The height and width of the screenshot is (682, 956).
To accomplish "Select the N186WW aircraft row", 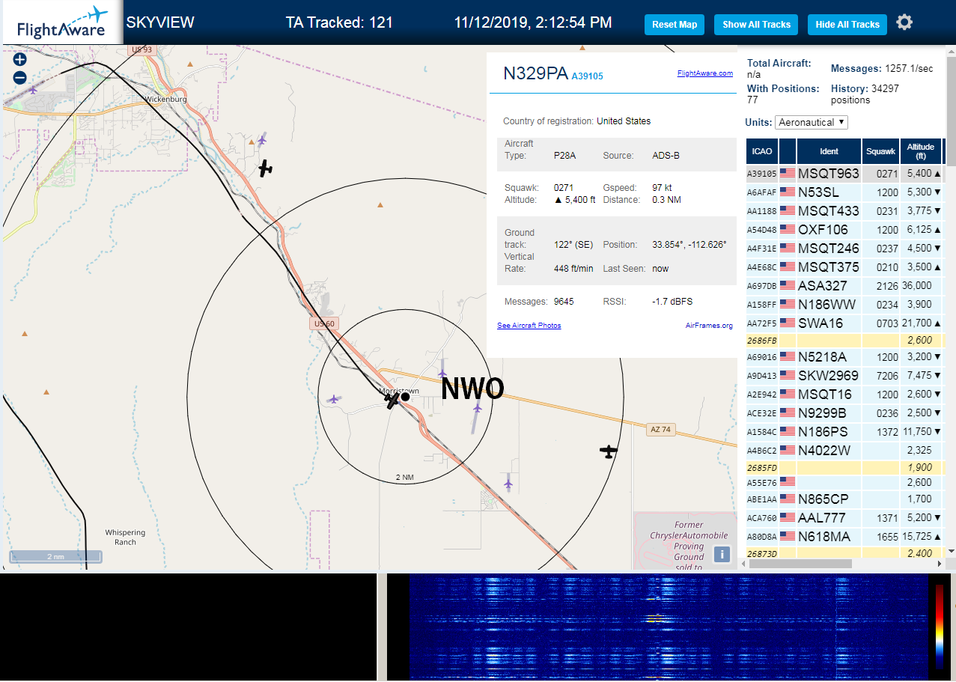I will (x=844, y=305).
